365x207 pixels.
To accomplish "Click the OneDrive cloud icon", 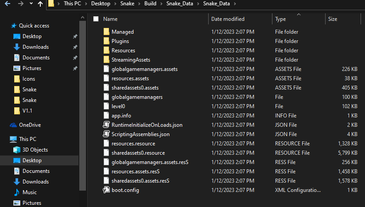I will tap(13, 125).
